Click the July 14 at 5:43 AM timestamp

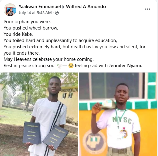point(35,13)
